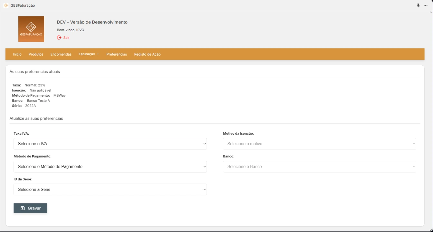
Task: Click the save disk icon on Gravar button
Action: pos(22,208)
